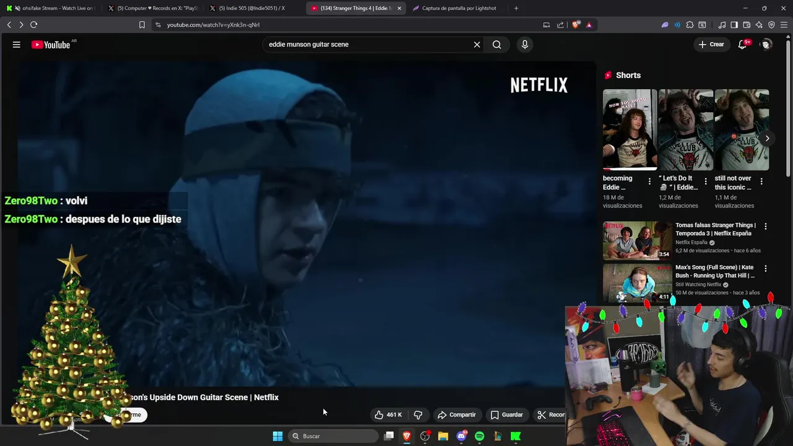Open Brave Rewards triangle icon
This screenshot has width=793, height=446.
tap(589, 25)
